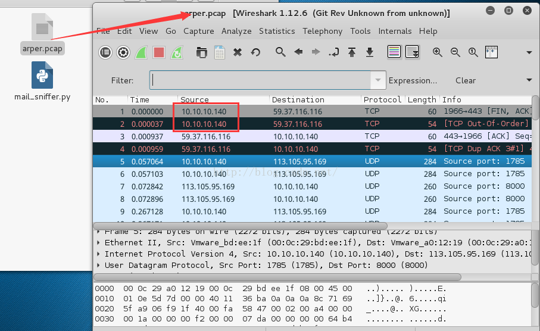Open the Analyze menu

coord(236,32)
